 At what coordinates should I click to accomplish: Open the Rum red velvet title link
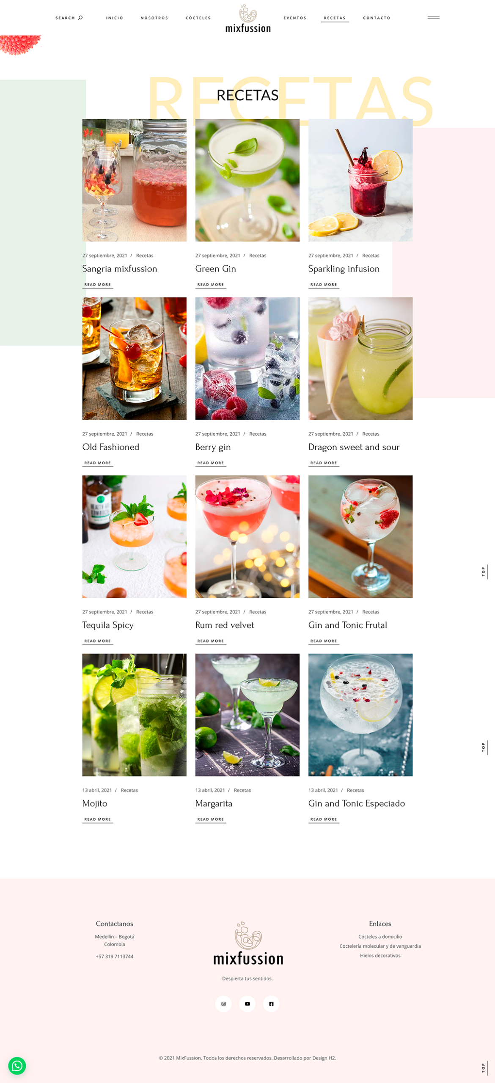pyautogui.click(x=225, y=625)
